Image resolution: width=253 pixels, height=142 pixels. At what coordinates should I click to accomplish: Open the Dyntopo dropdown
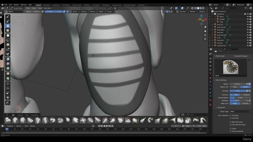tap(183, 11)
